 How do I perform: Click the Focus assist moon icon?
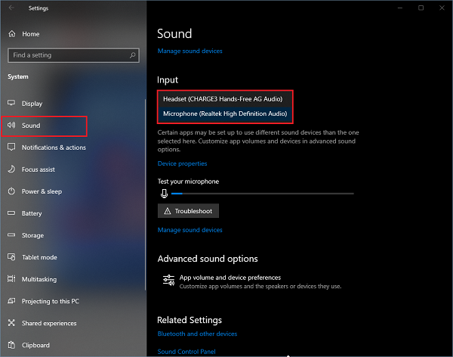11,169
